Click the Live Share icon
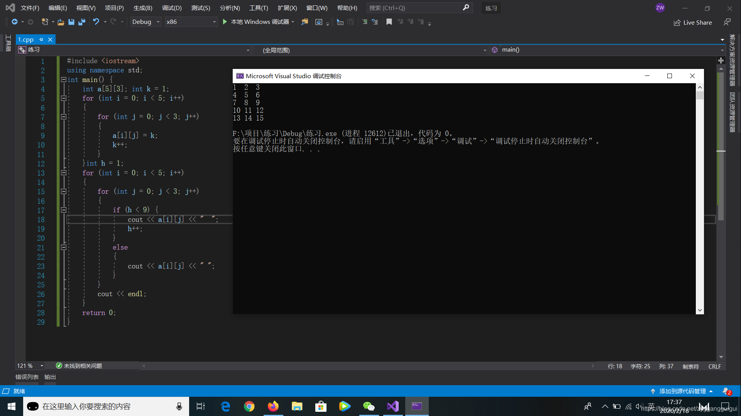Image resolution: width=741 pixels, height=416 pixels. tap(677, 22)
